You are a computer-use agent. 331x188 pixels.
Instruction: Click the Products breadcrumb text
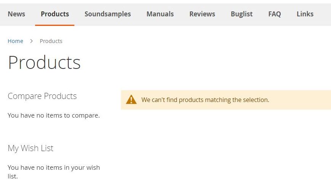click(x=51, y=41)
